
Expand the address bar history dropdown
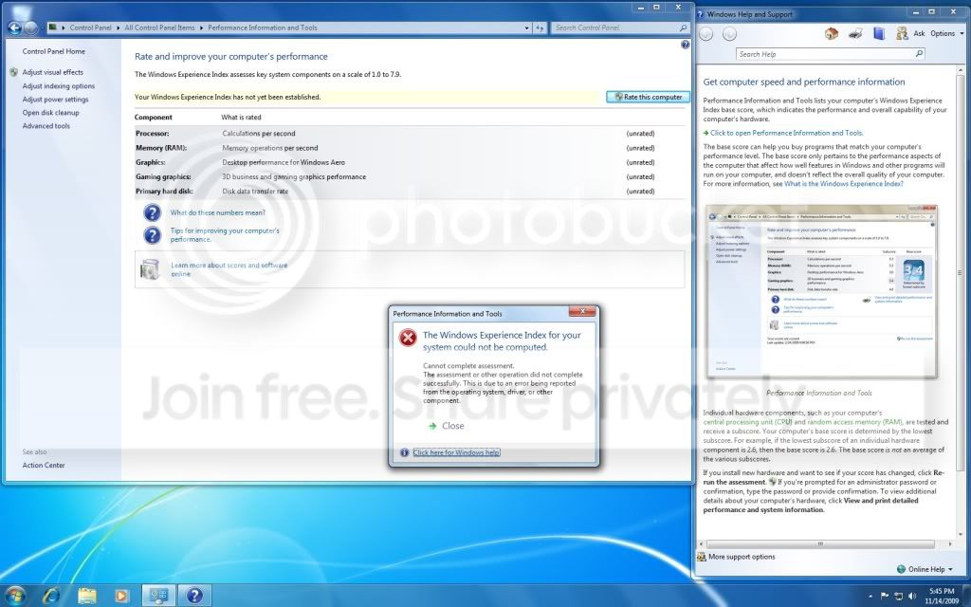[526, 28]
